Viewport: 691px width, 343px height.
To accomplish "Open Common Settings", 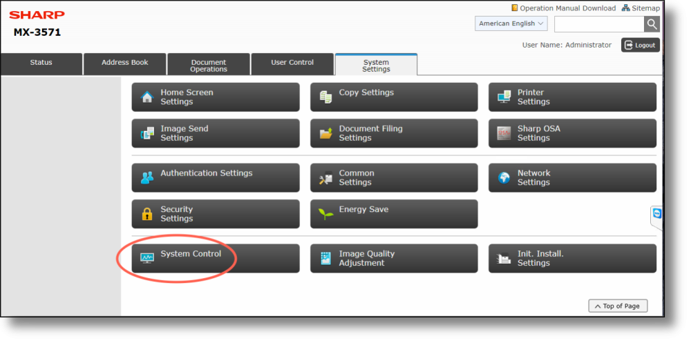I will click(394, 178).
